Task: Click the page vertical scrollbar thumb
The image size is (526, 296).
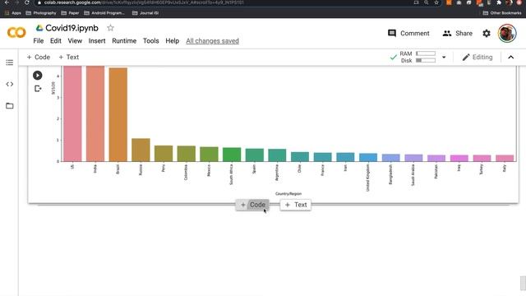Action: click(x=523, y=283)
